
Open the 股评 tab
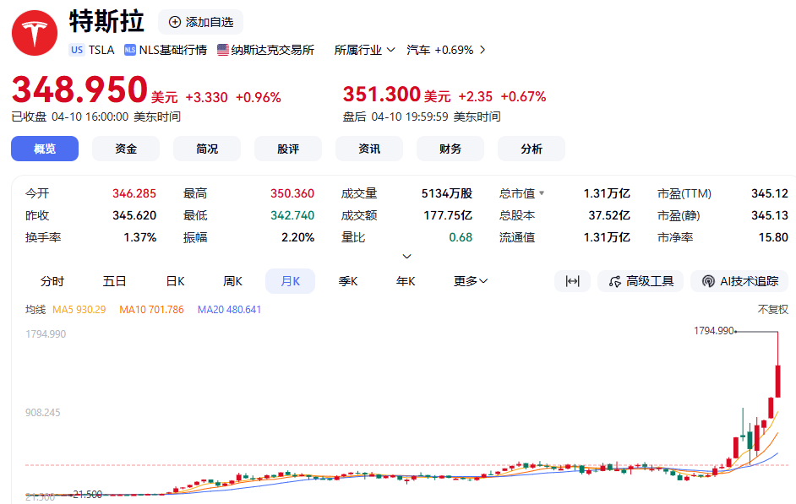288,149
